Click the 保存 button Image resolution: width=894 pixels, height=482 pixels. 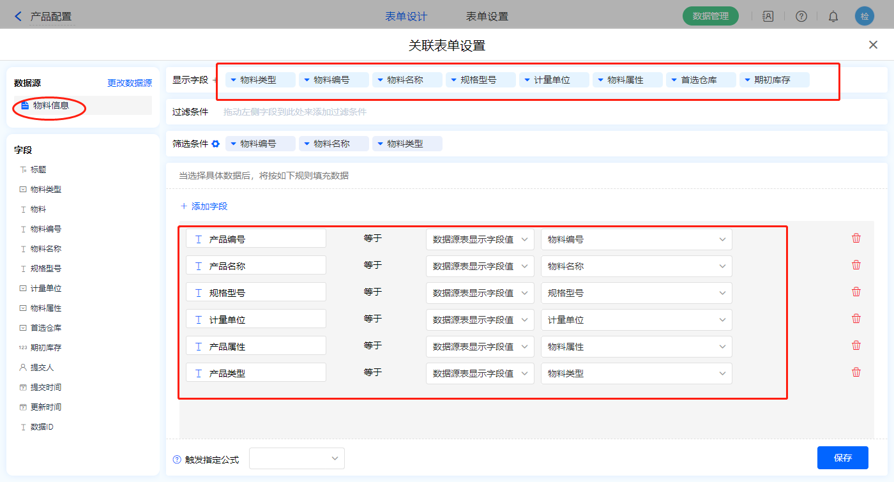[842, 458]
